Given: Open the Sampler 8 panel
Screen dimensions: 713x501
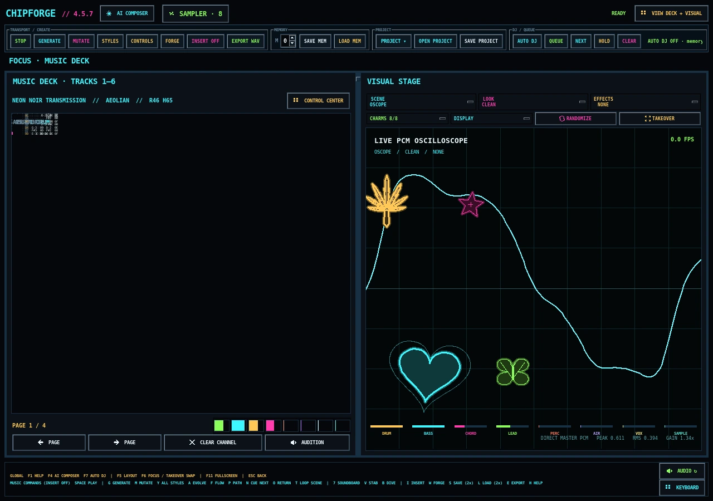Looking at the screenshot, I should tap(196, 13).
